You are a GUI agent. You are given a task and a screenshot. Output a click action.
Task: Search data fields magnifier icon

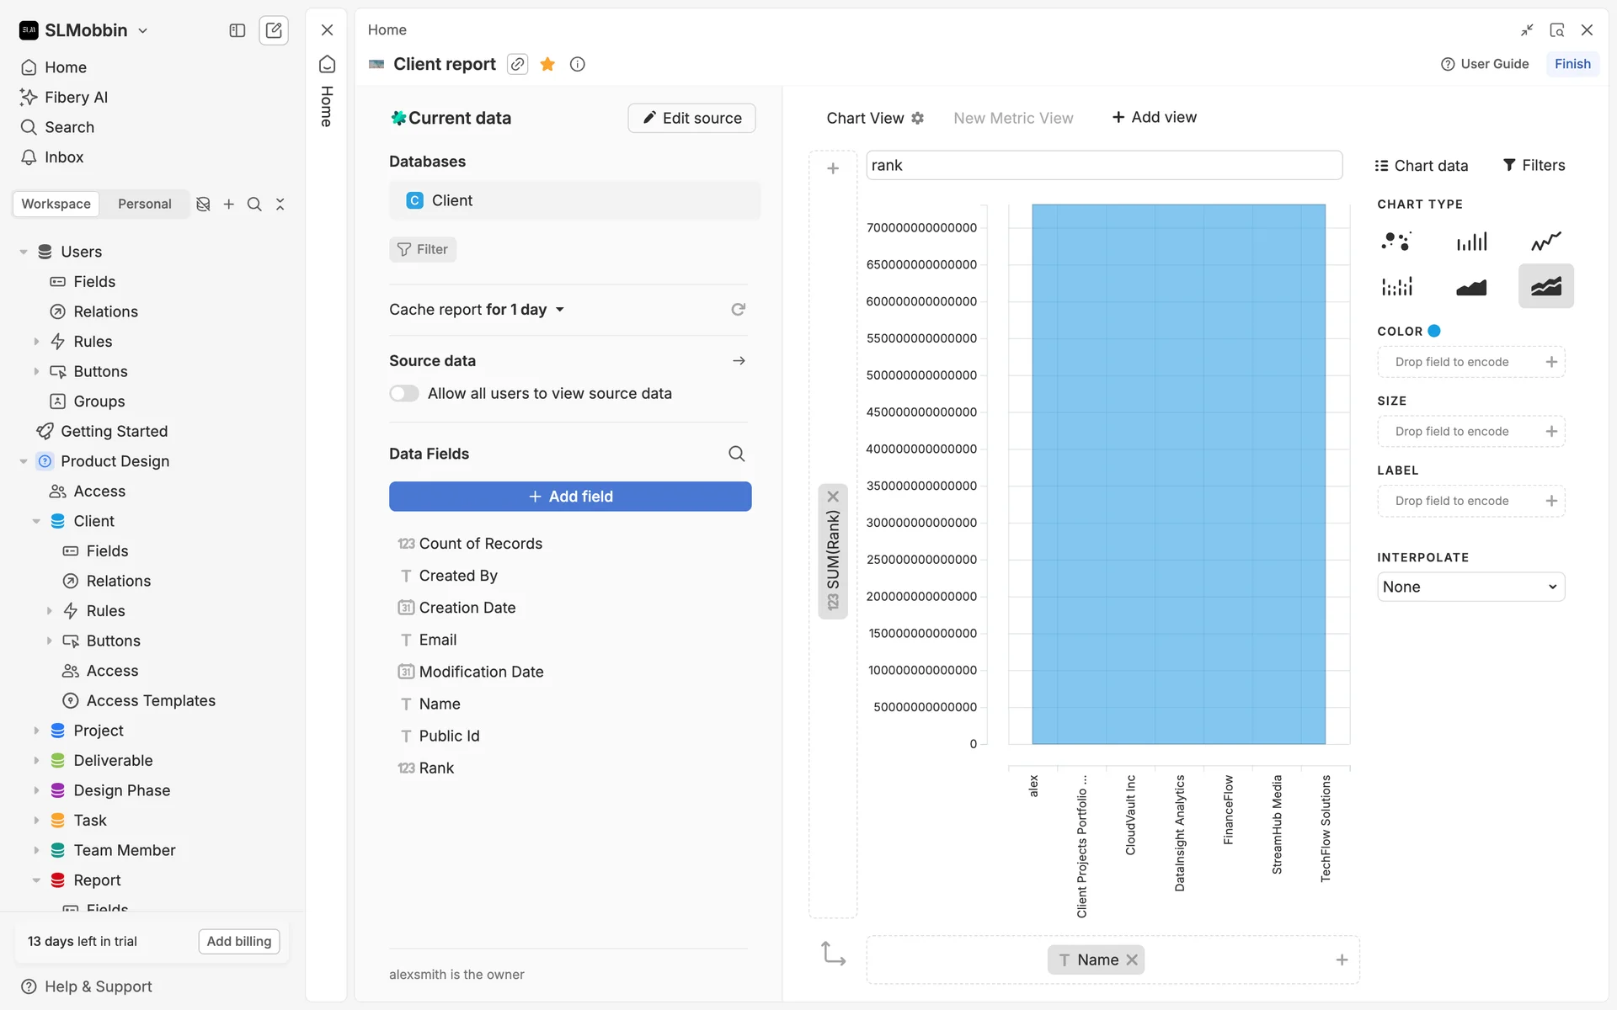[736, 454]
